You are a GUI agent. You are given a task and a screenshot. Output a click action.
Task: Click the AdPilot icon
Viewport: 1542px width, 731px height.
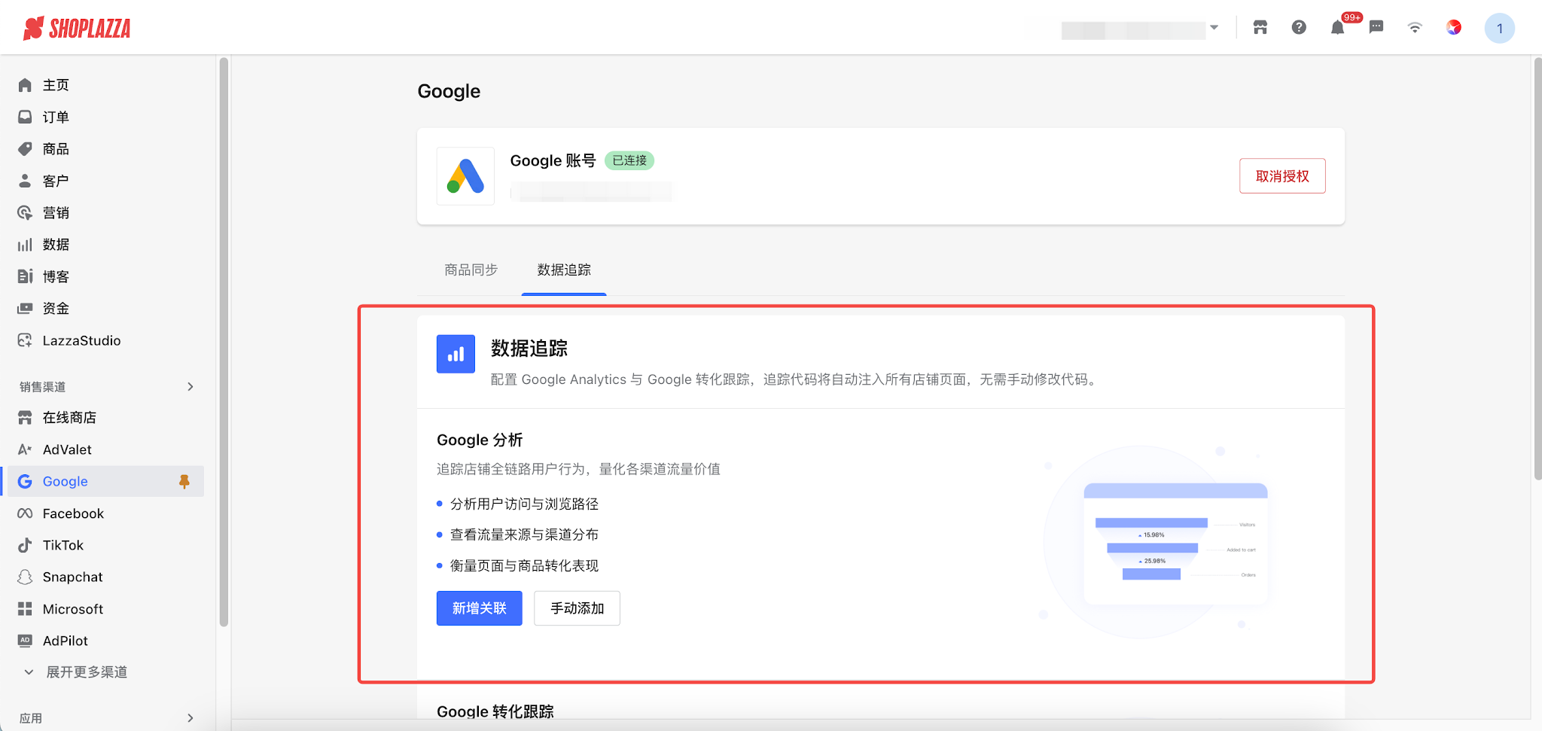point(25,641)
